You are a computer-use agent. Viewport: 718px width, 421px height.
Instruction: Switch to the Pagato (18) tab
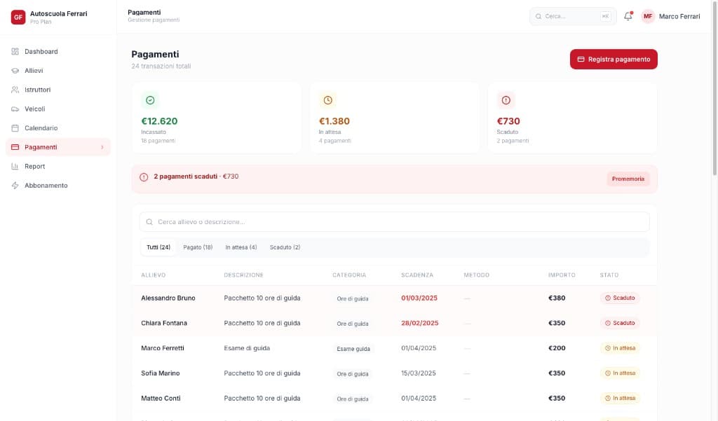(196, 247)
